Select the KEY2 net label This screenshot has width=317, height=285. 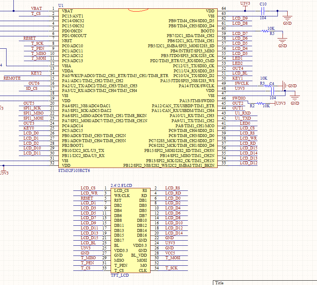(x=36, y=73)
